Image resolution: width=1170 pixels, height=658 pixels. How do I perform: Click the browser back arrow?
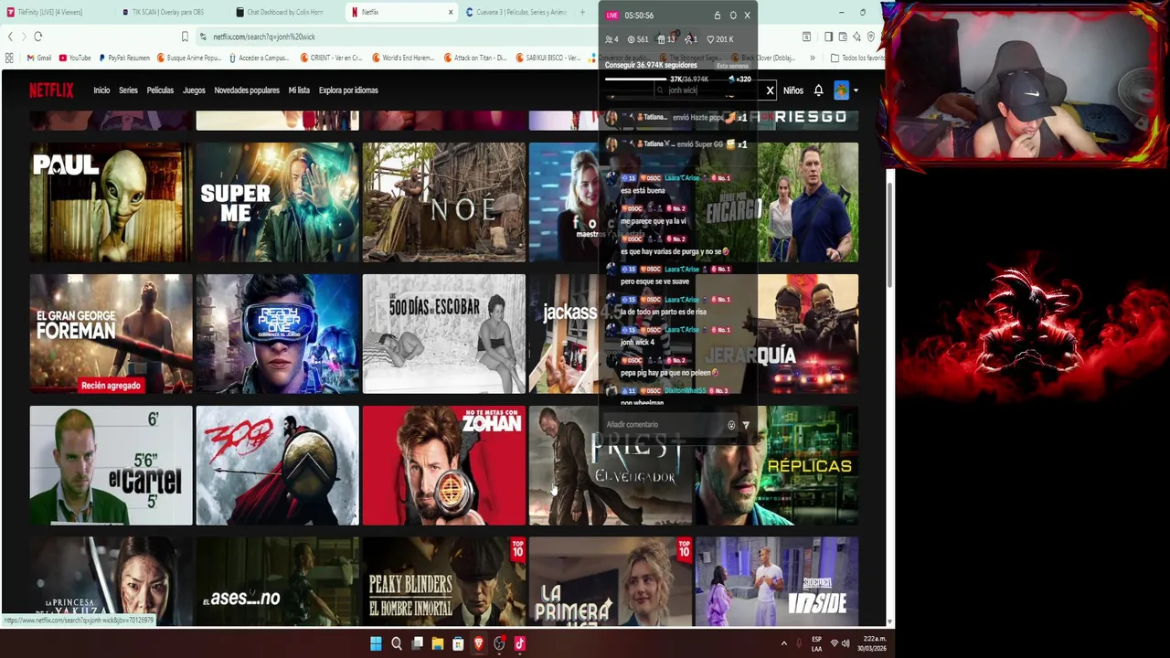coord(10,37)
